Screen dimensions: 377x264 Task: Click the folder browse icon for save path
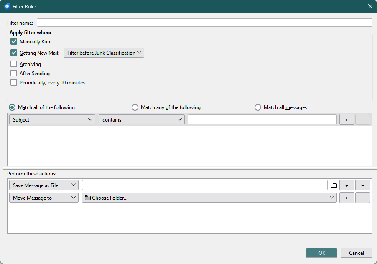pyautogui.click(x=334, y=185)
